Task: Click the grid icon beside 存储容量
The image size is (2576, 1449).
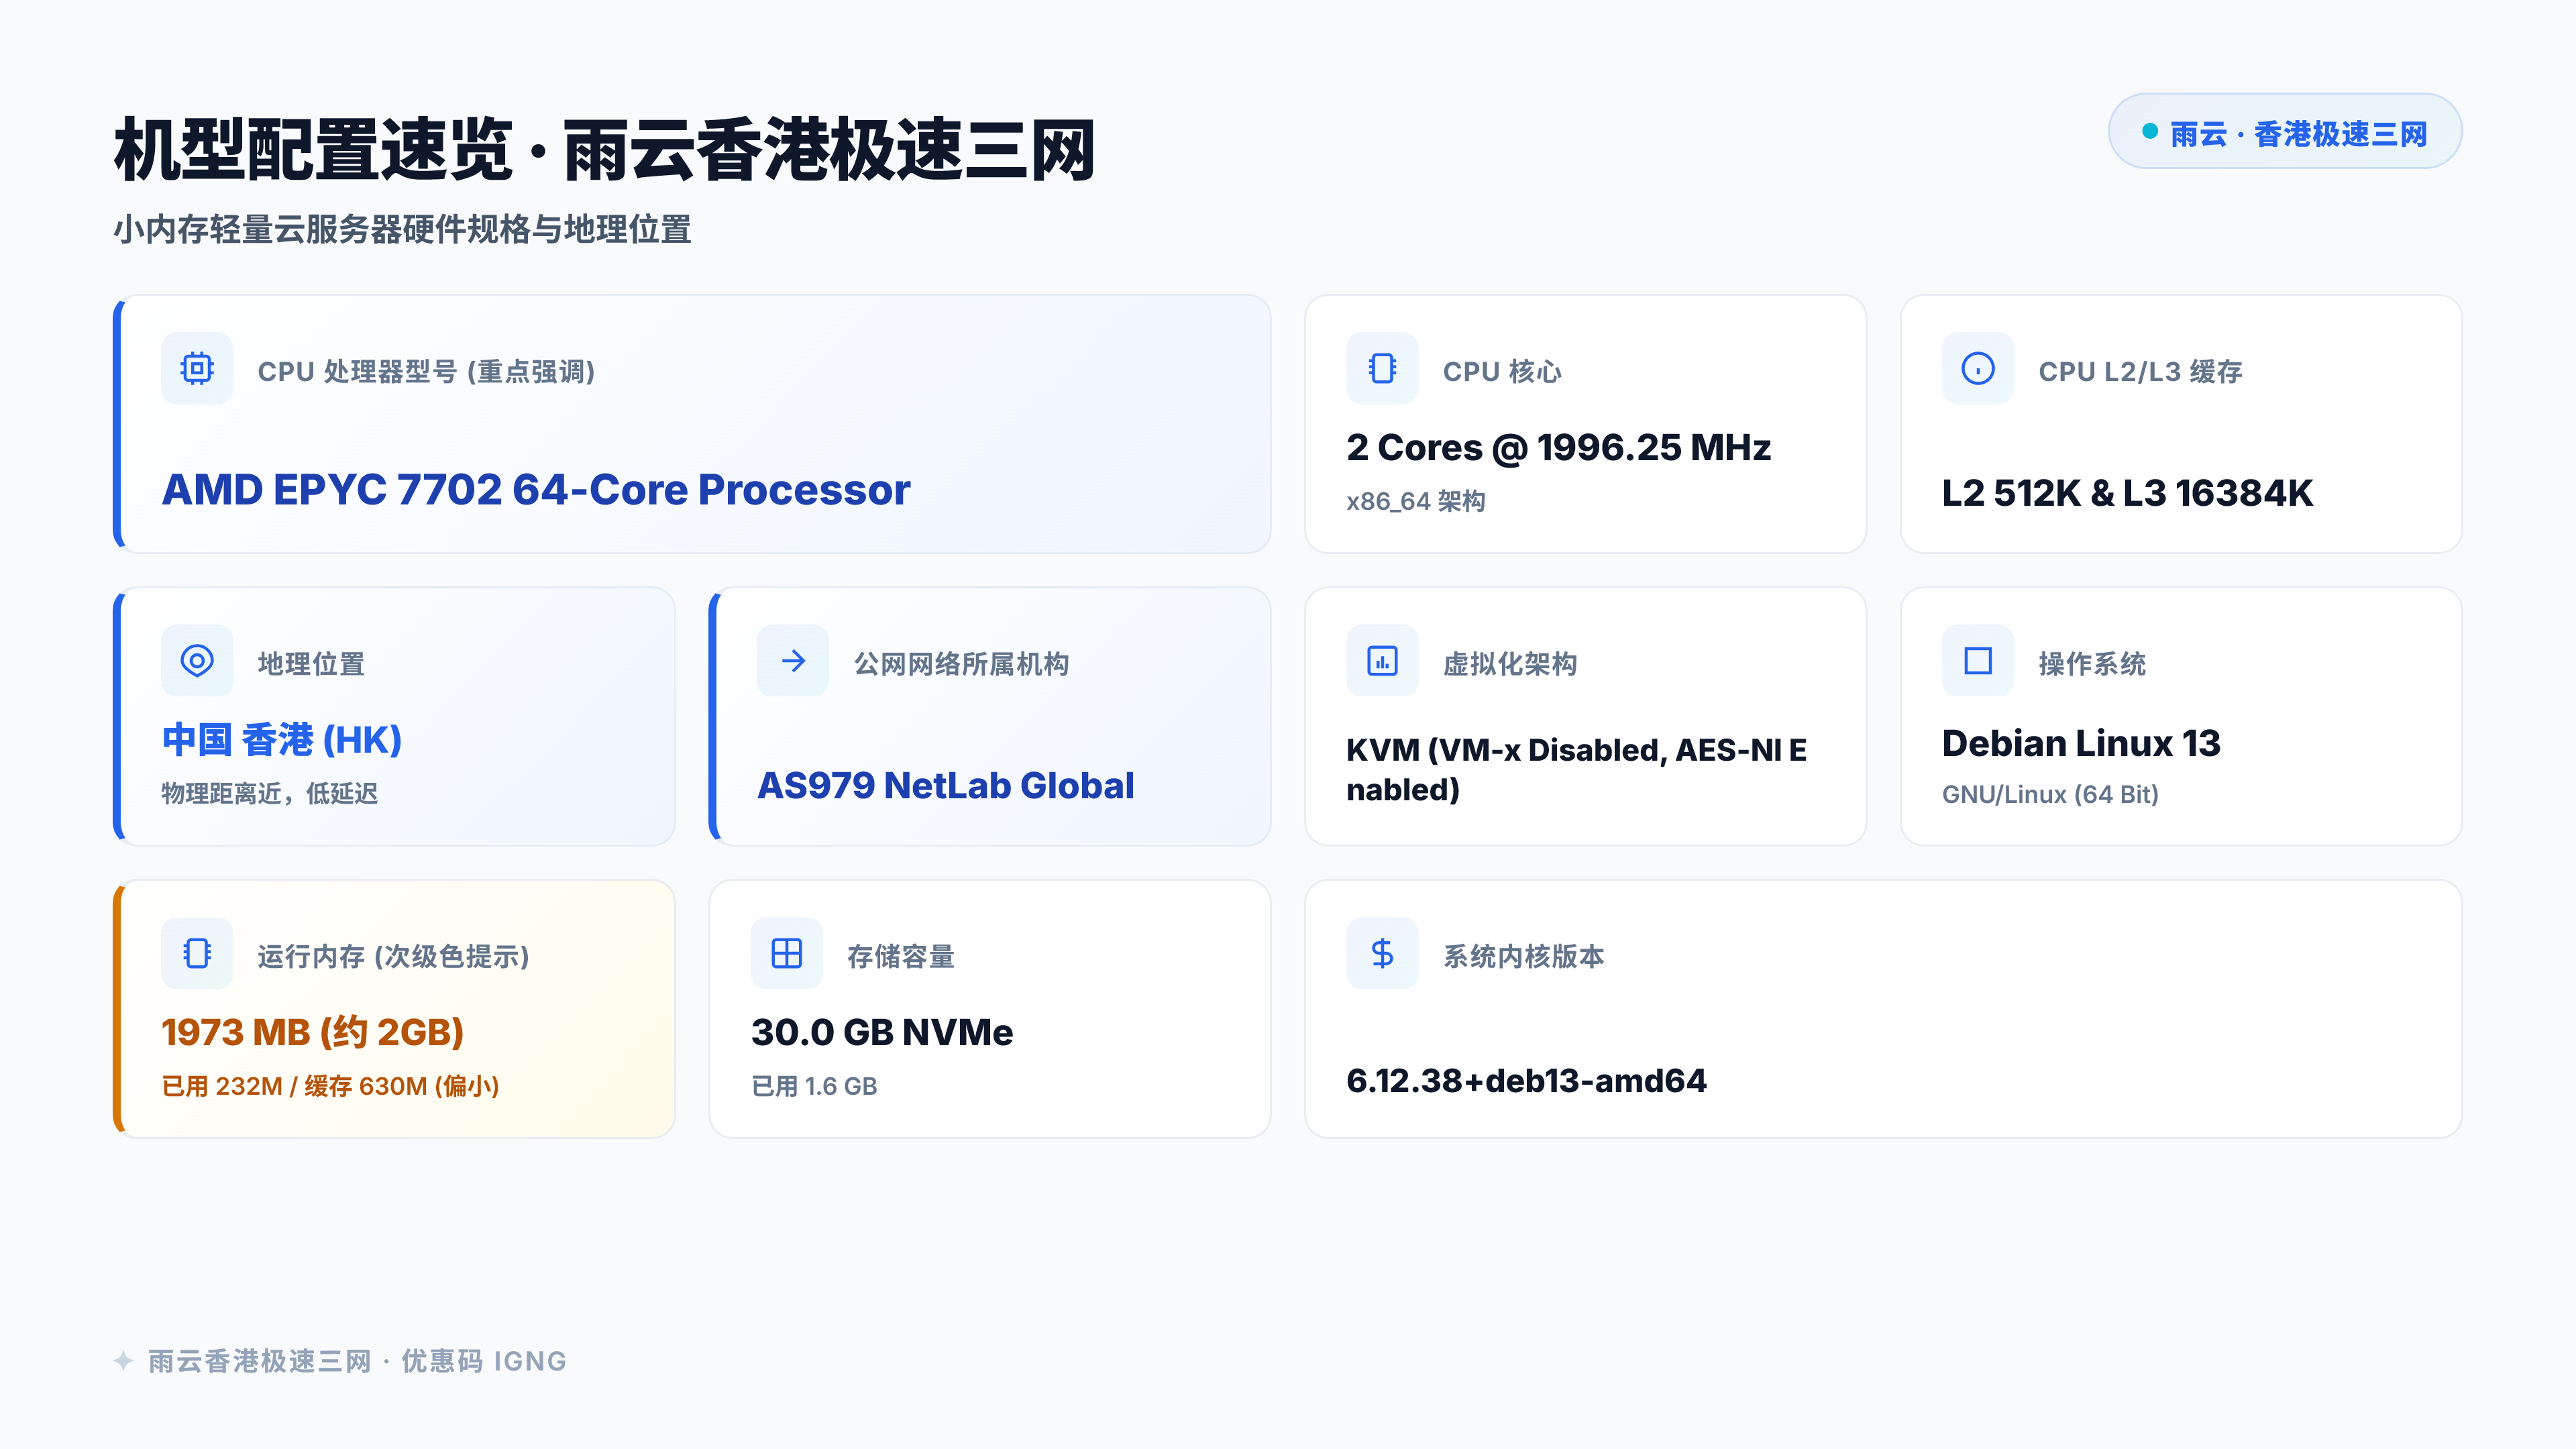Action: (x=787, y=954)
